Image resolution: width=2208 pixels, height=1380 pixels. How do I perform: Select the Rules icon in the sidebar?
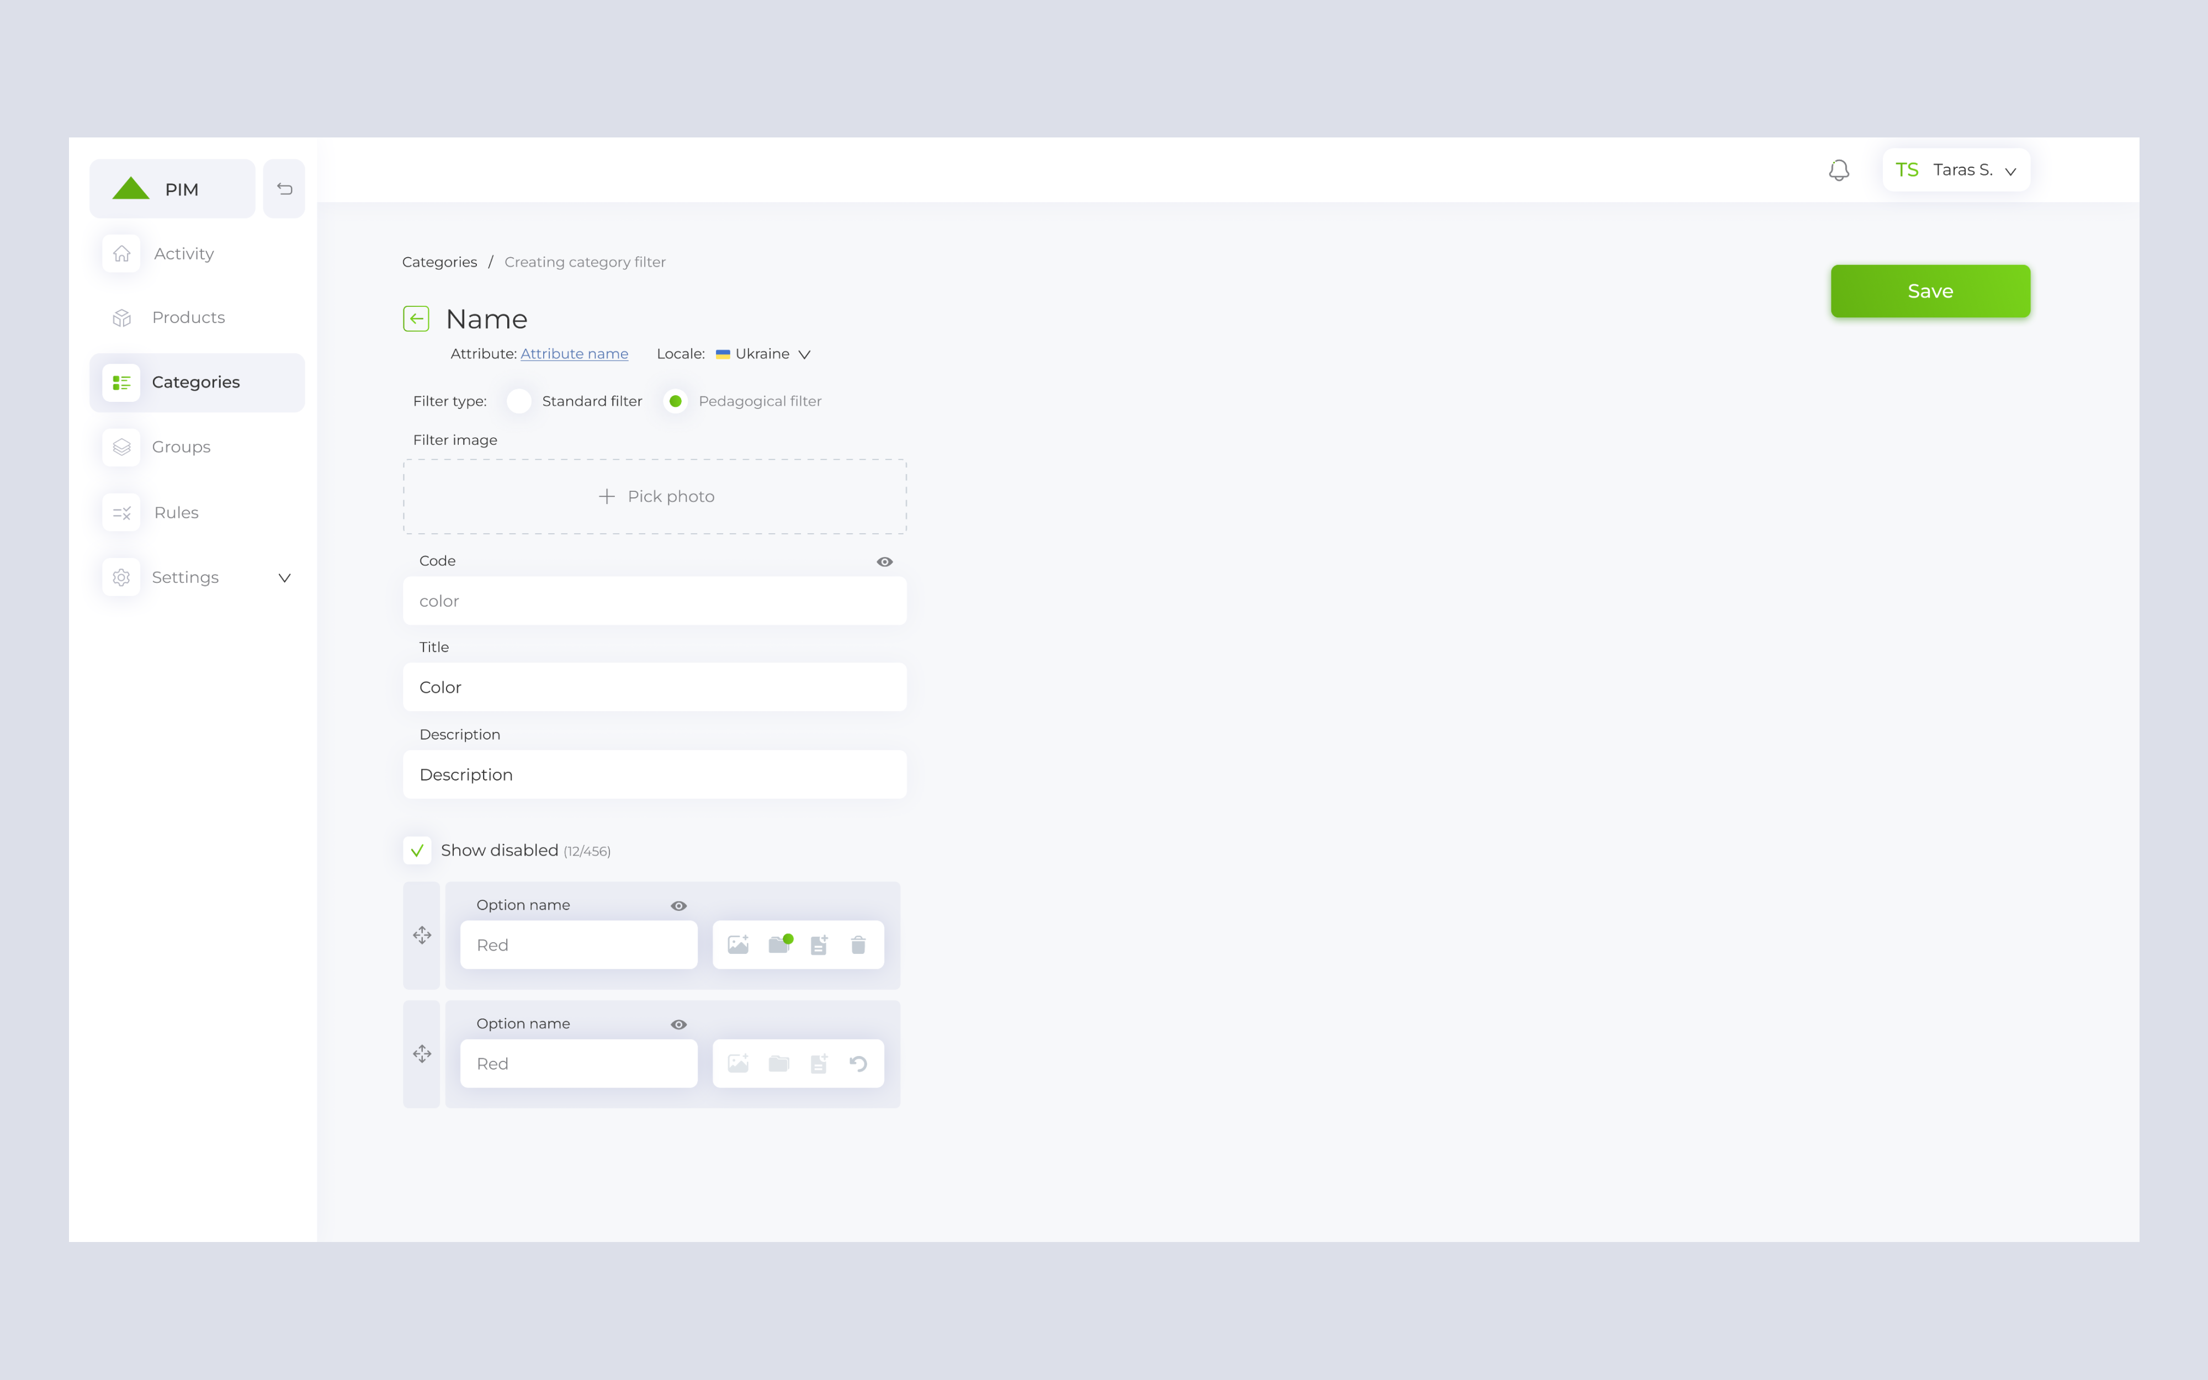[x=121, y=512]
